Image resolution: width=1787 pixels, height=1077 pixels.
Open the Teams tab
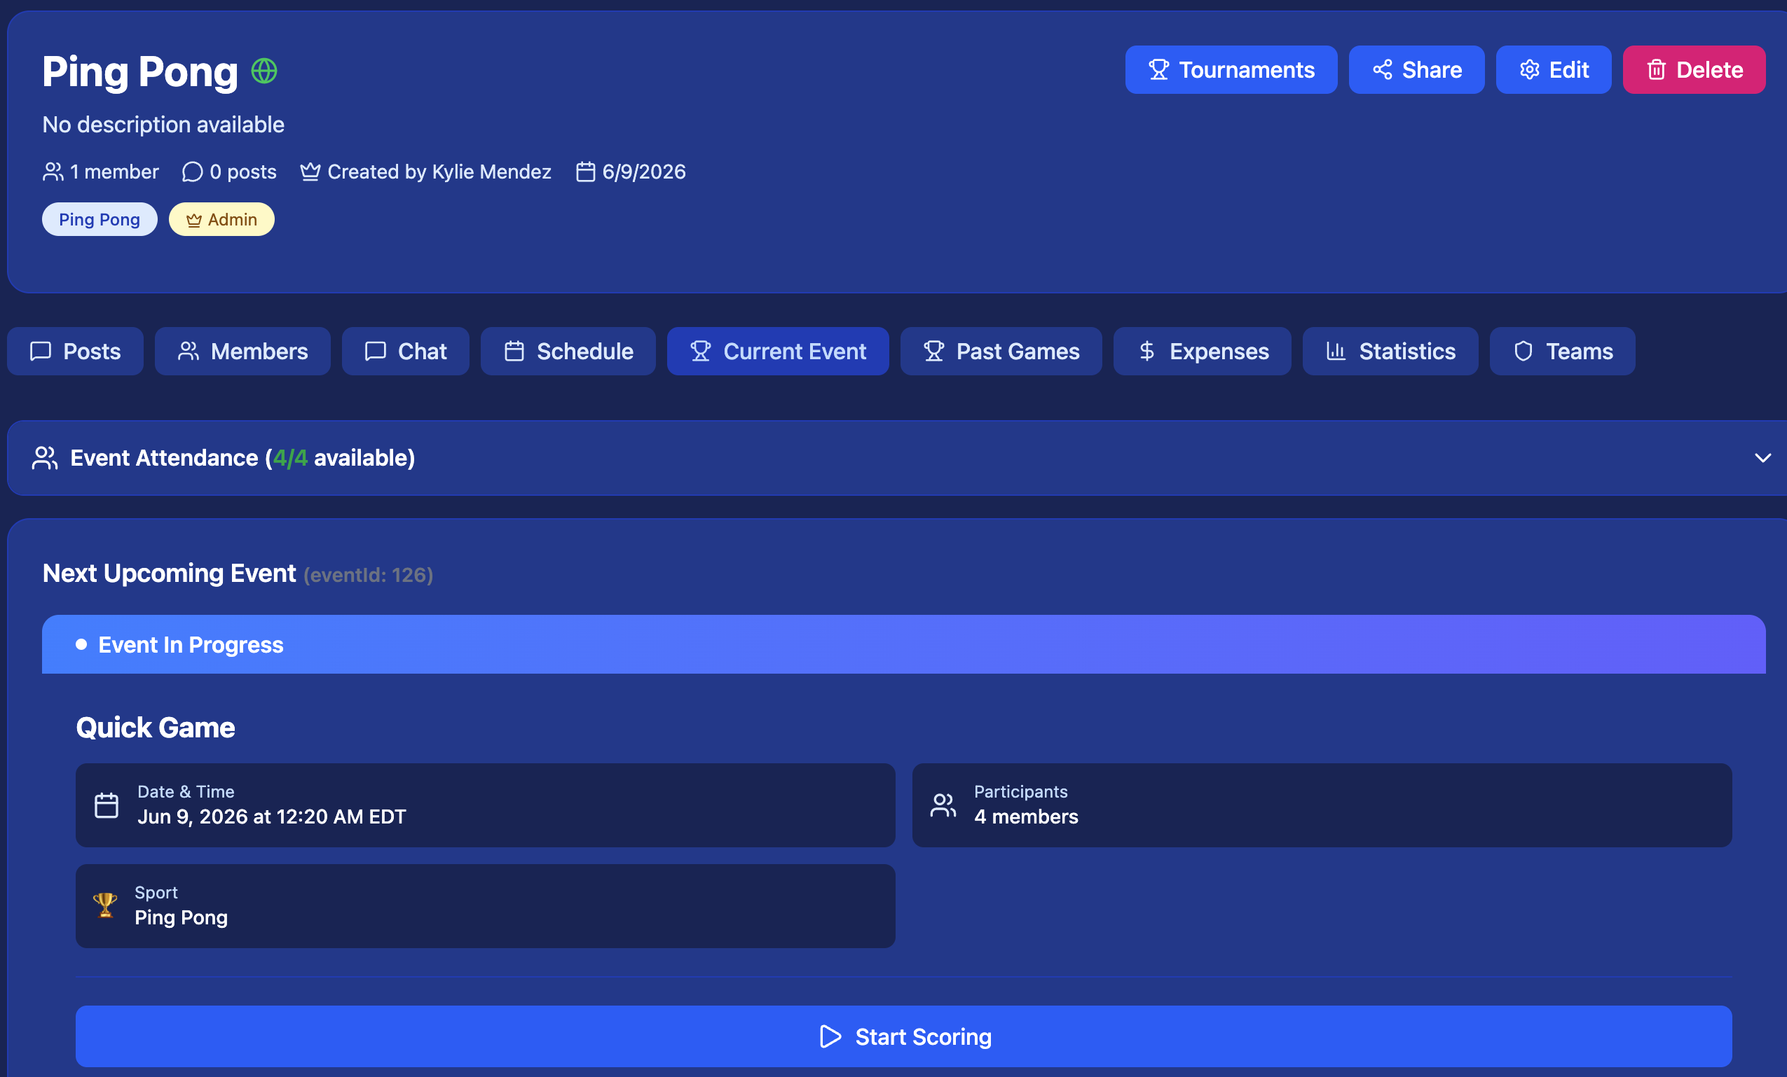[1562, 352]
